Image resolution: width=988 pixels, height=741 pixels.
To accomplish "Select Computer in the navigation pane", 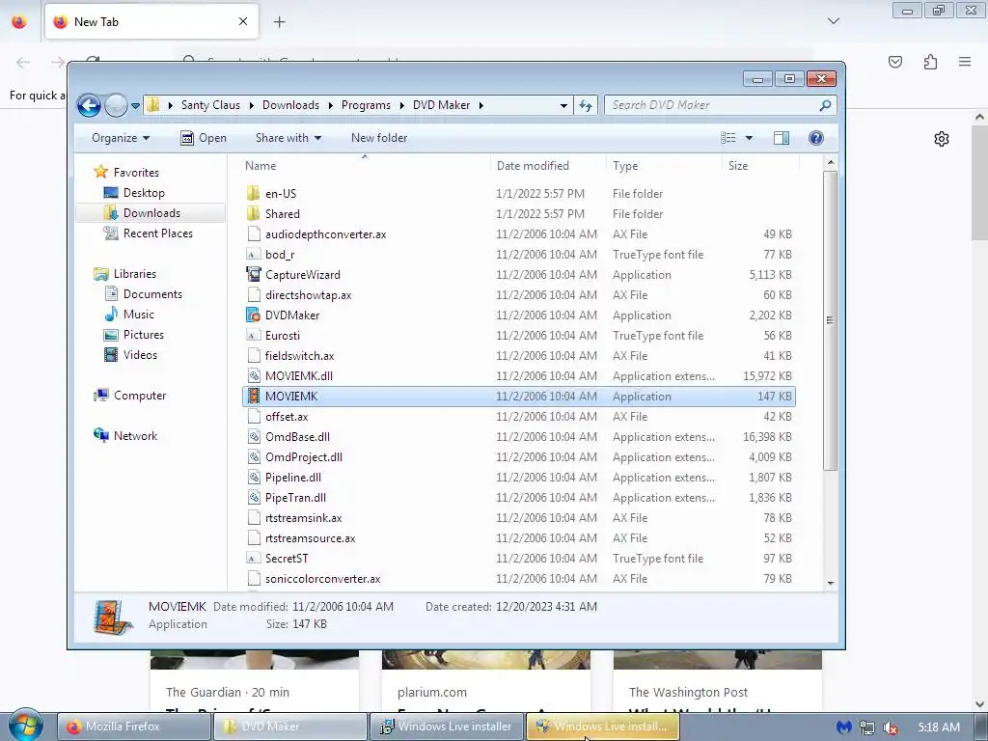I will point(139,395).
